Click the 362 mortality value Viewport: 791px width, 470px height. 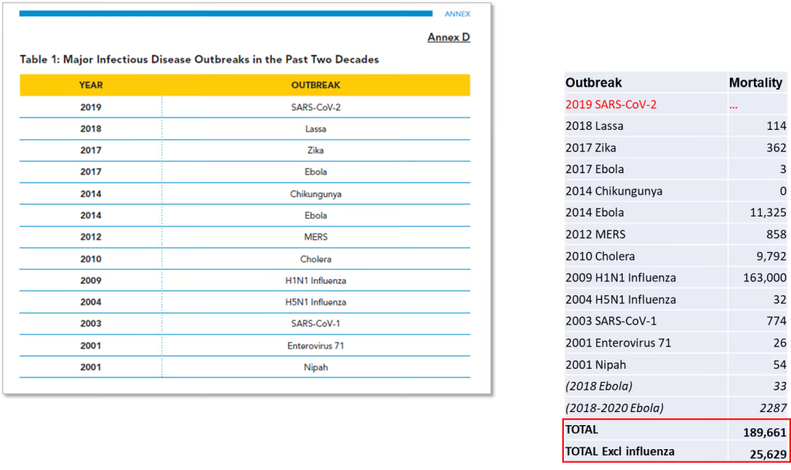click(776, 148)
